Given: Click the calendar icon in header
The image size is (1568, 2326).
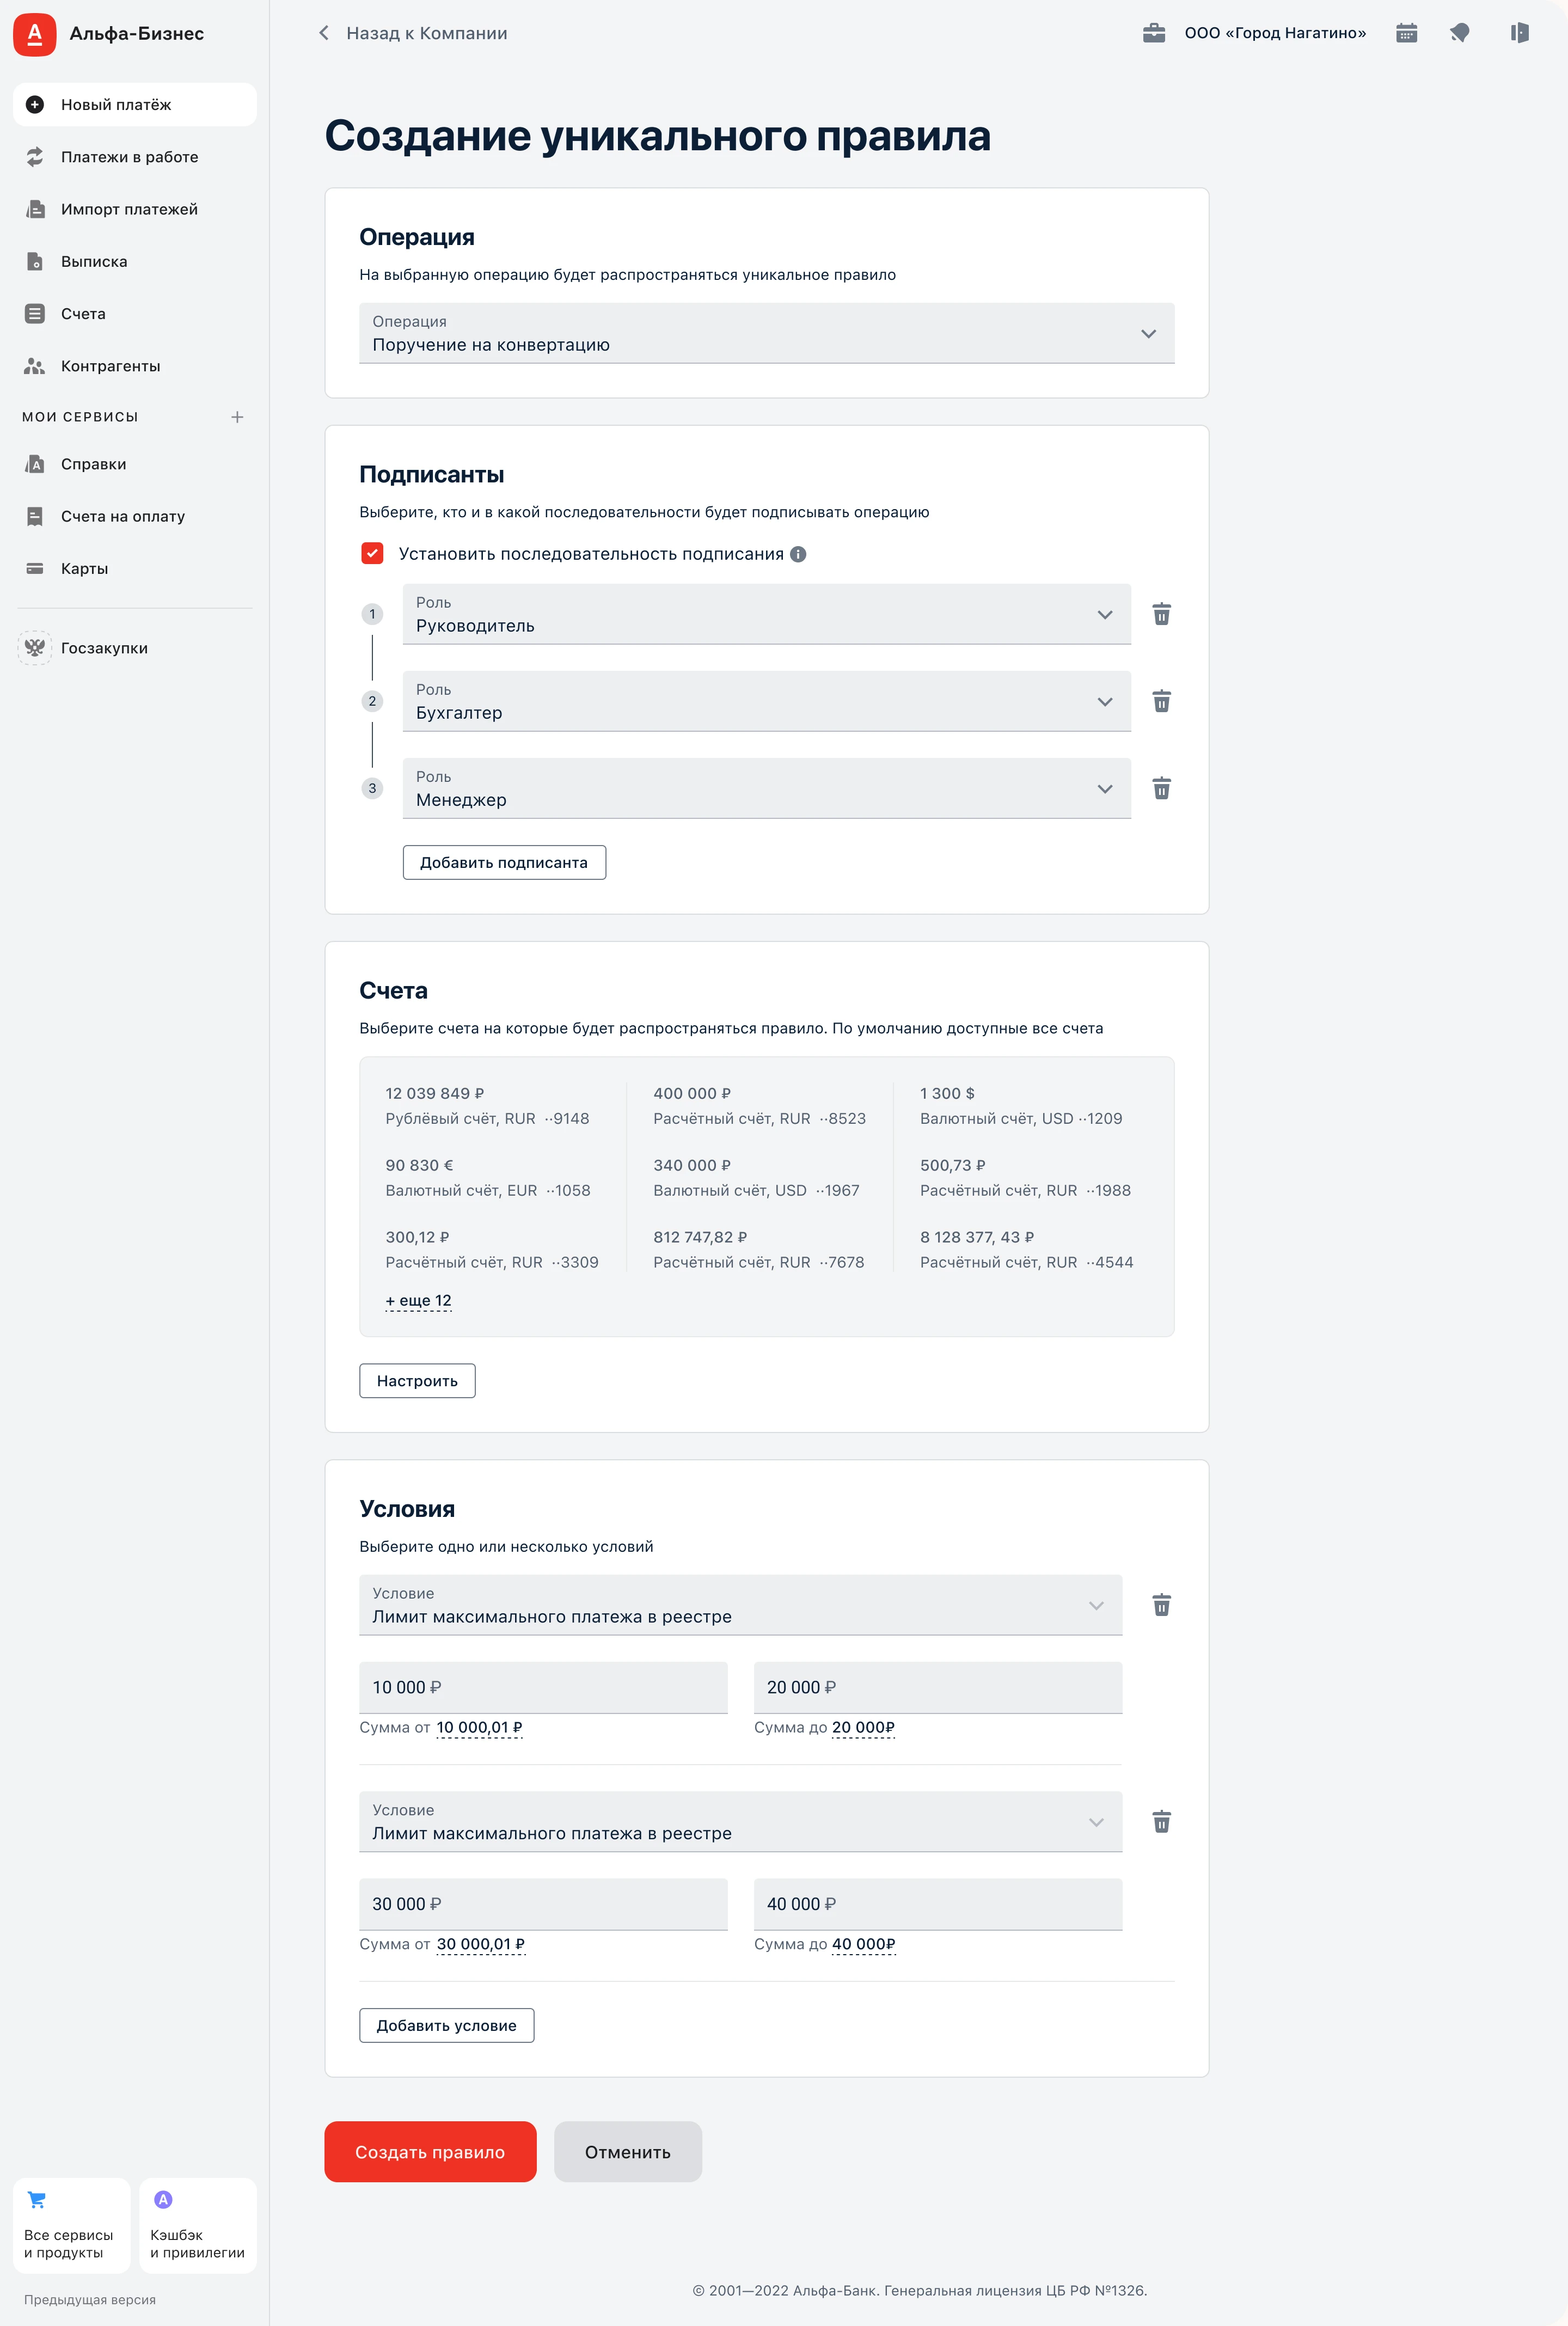Looking at the screenshot, I should tap(1406, 33).
